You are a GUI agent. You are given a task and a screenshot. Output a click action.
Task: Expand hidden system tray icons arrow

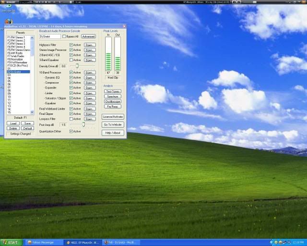pos(272,243)
